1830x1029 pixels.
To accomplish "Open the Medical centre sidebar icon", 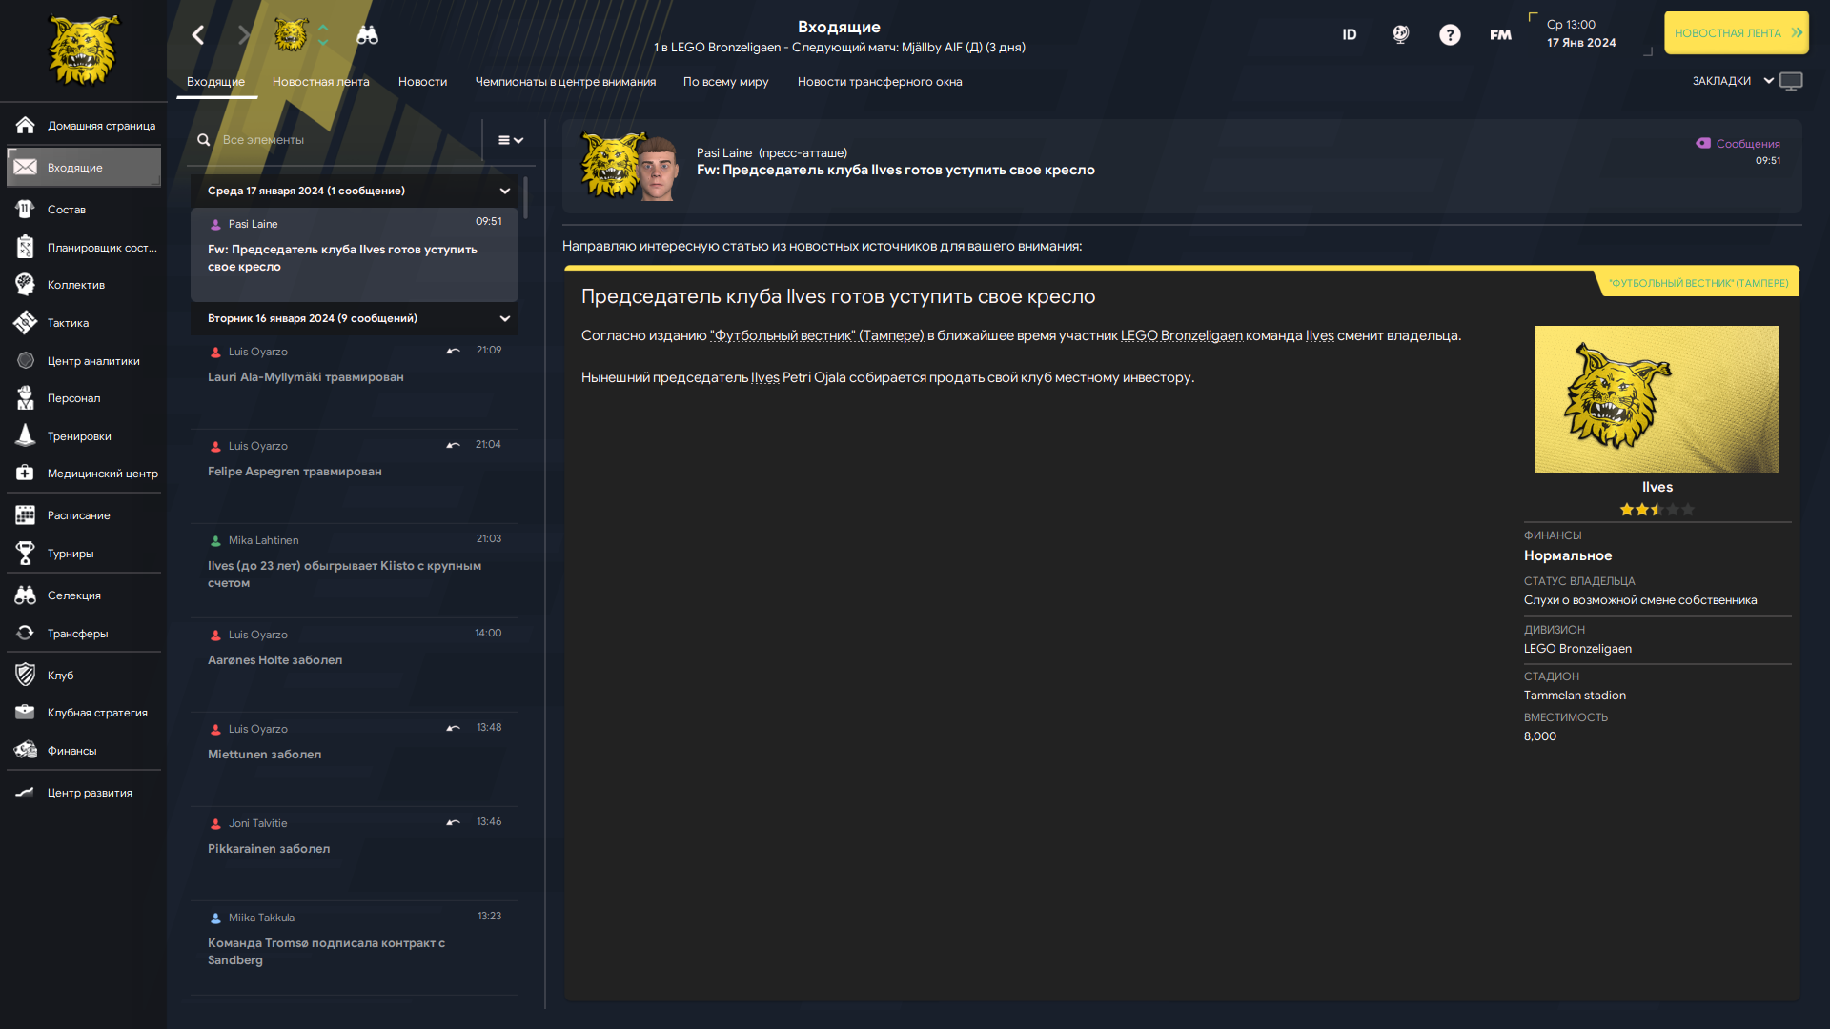I will [26, 474].
